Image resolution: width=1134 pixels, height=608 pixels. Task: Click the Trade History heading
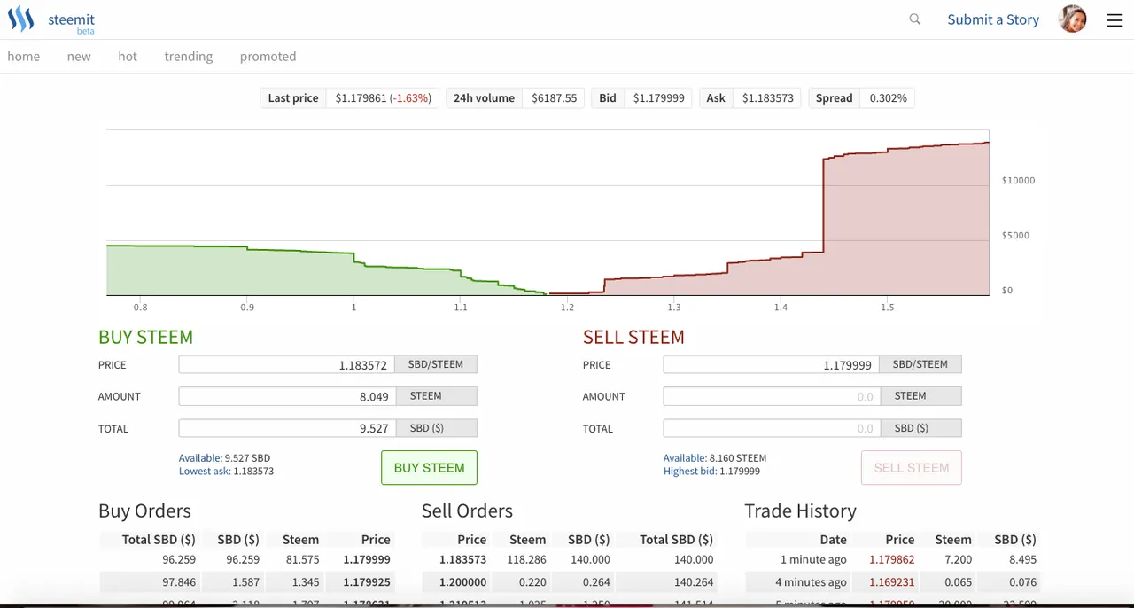coord(800,511)
